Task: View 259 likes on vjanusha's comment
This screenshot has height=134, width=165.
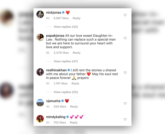Action: (x=60, y=106)
